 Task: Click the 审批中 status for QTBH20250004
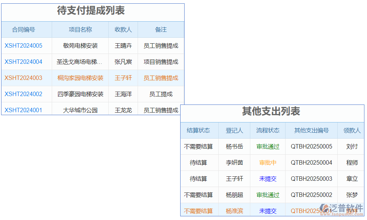pyautogui.click(x=268, y=162)
